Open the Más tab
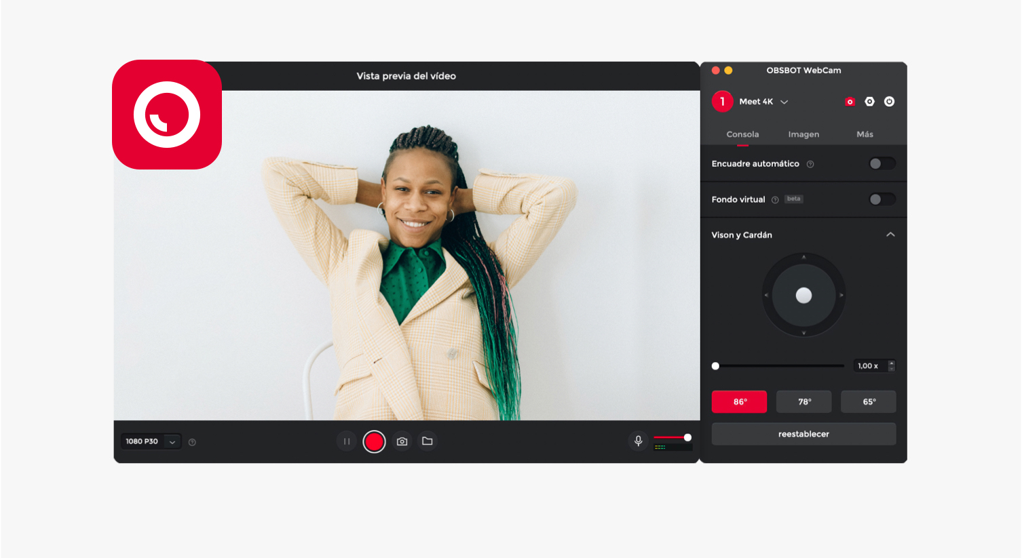 [865, 134]
